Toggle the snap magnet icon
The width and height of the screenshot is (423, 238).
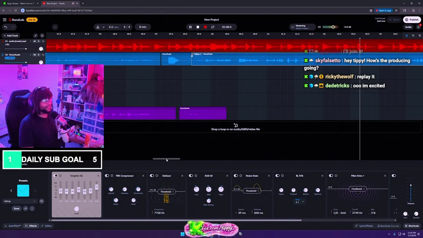[x=406, y=36]
